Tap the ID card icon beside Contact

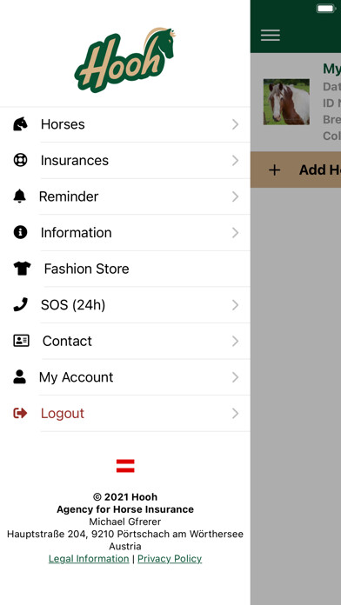point(21,341)
